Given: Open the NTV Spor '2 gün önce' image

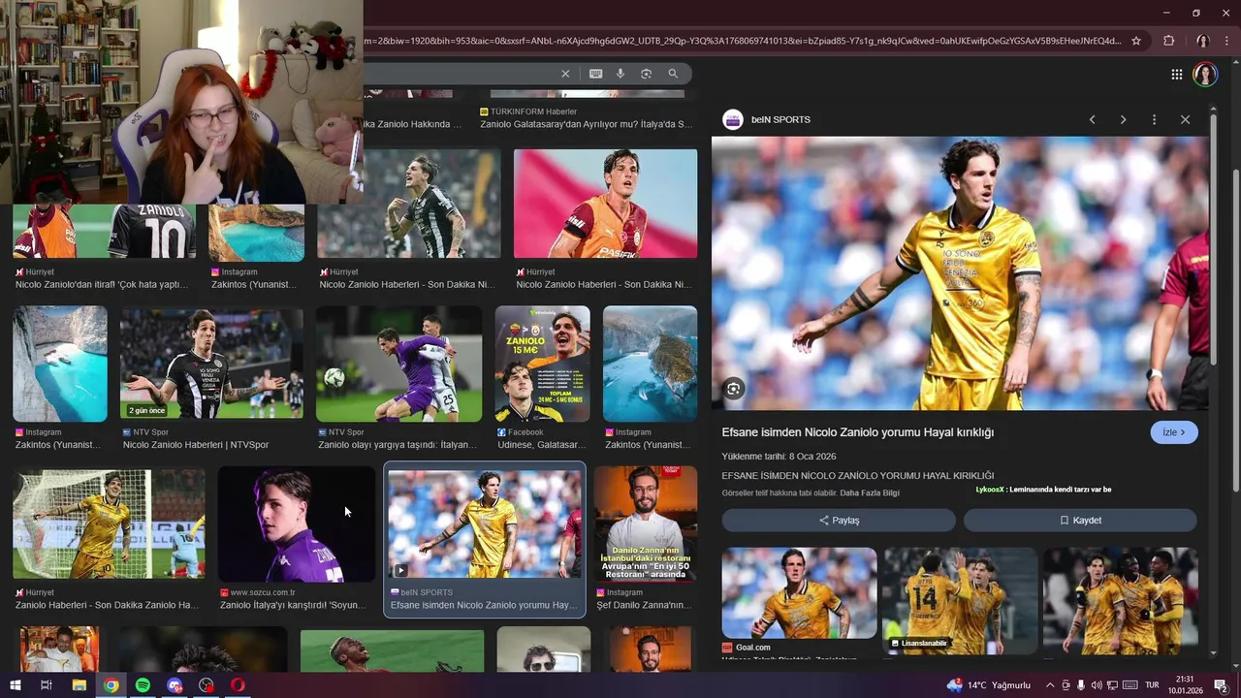Looking at the screenshot, I should click(211, 364).
